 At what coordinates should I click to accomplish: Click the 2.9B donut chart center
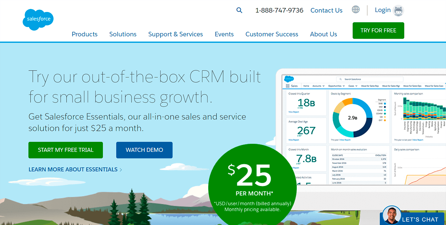point(352,118)
